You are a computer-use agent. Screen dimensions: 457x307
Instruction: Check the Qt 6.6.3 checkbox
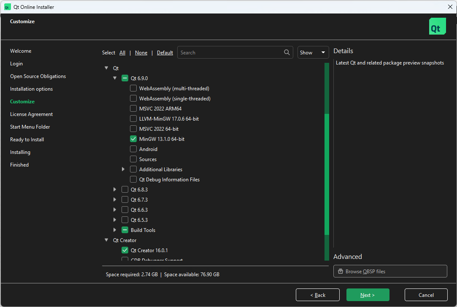125,210
